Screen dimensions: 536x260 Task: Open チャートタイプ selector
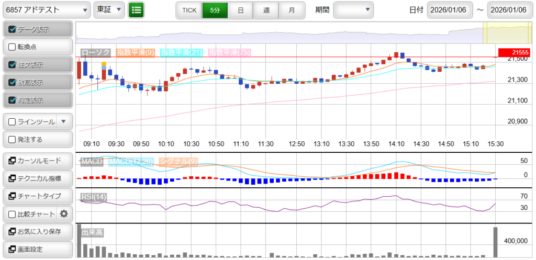(37, 196)
